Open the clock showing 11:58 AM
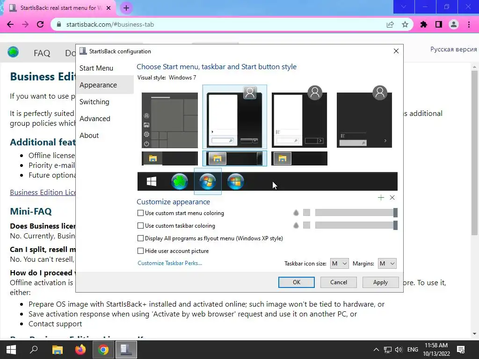The width and height of the screenshot is (479, 359). [436, 350]
